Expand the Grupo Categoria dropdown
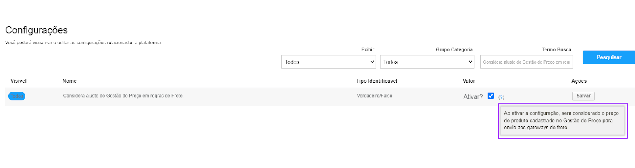 tap(427, 62)
